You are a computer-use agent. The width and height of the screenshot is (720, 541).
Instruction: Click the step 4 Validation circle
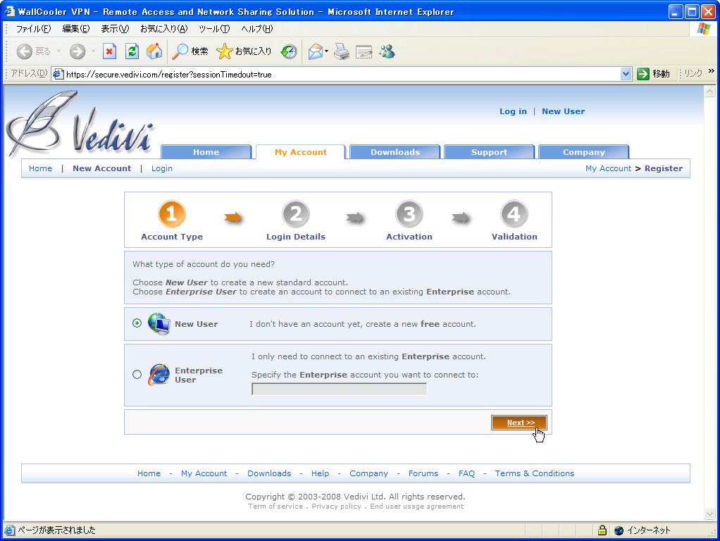click(x=514, y=213)
